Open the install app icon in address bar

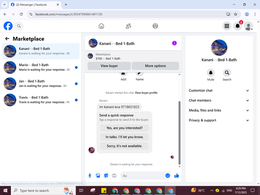pos(228,14)
